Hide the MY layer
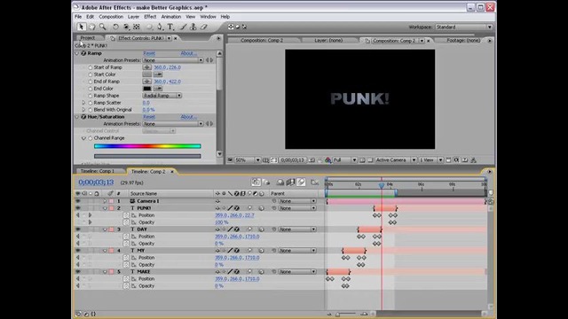Screen dimensions: 568x319 tap(77, 250)
